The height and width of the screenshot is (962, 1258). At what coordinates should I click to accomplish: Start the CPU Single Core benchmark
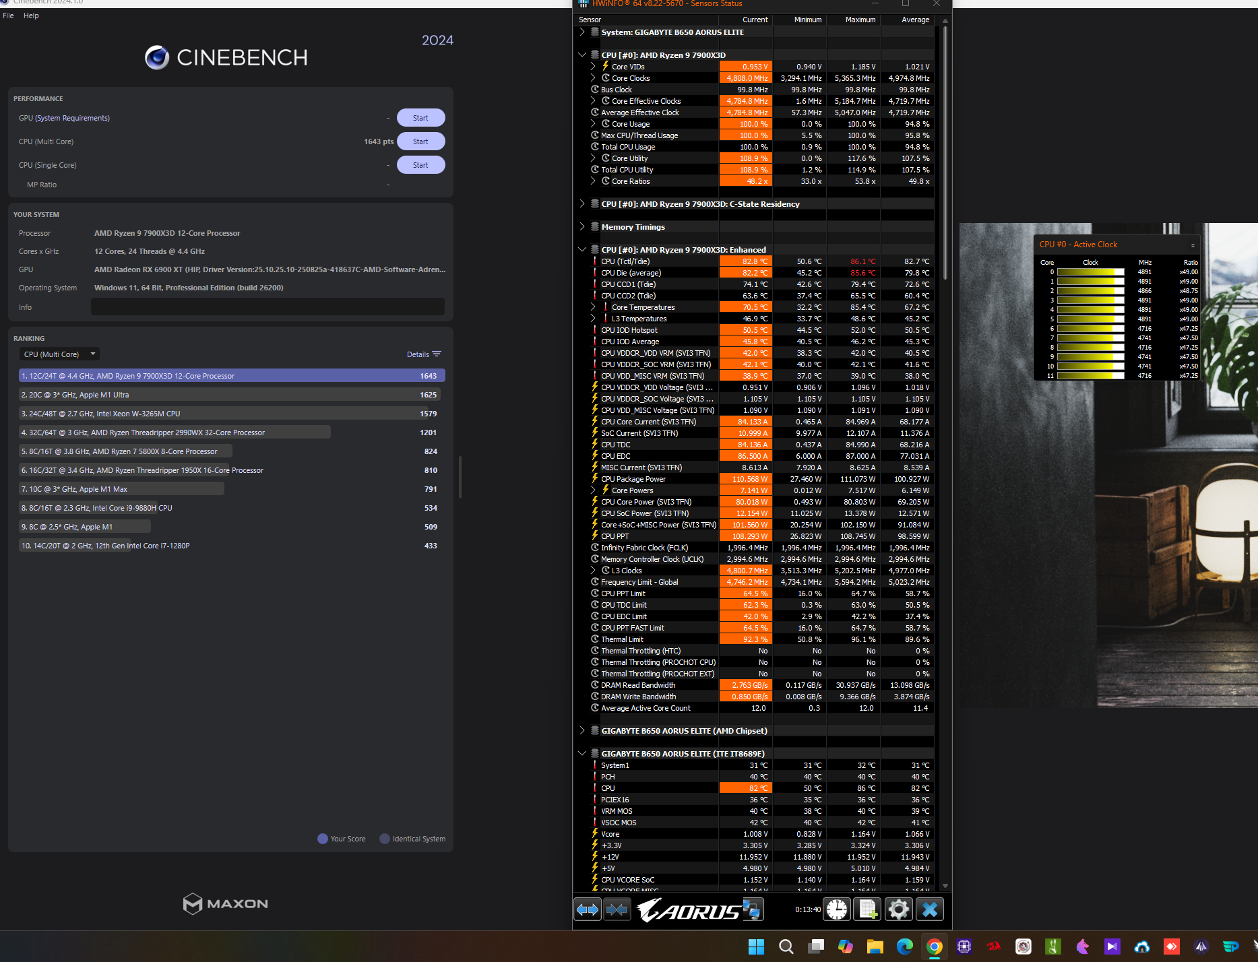[420, 165]
